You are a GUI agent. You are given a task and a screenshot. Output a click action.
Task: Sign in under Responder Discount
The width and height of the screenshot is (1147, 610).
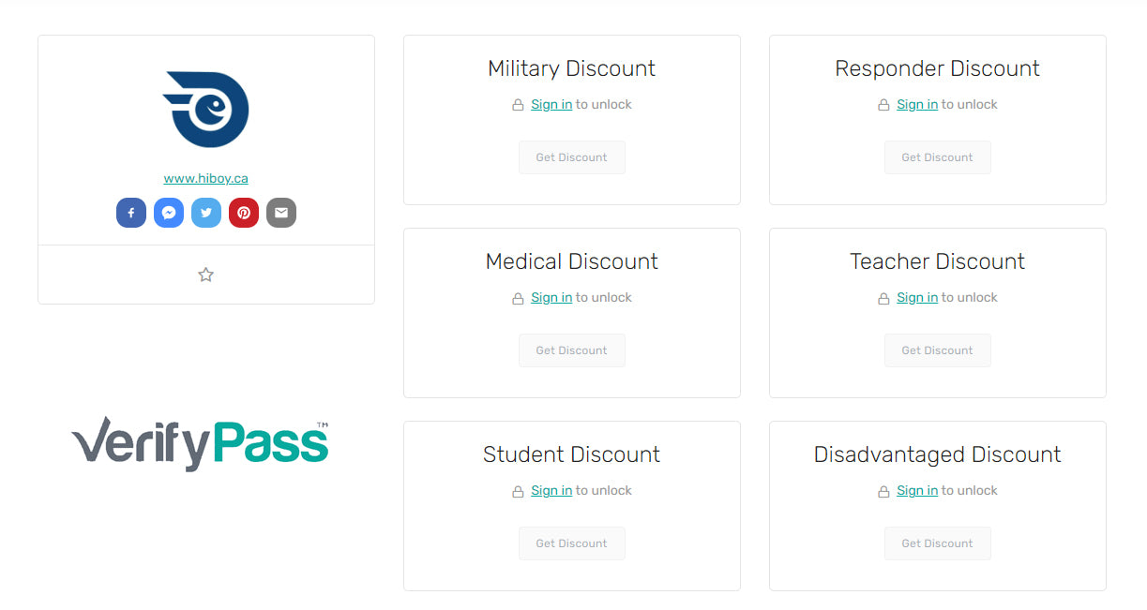[x=917, y=105]
